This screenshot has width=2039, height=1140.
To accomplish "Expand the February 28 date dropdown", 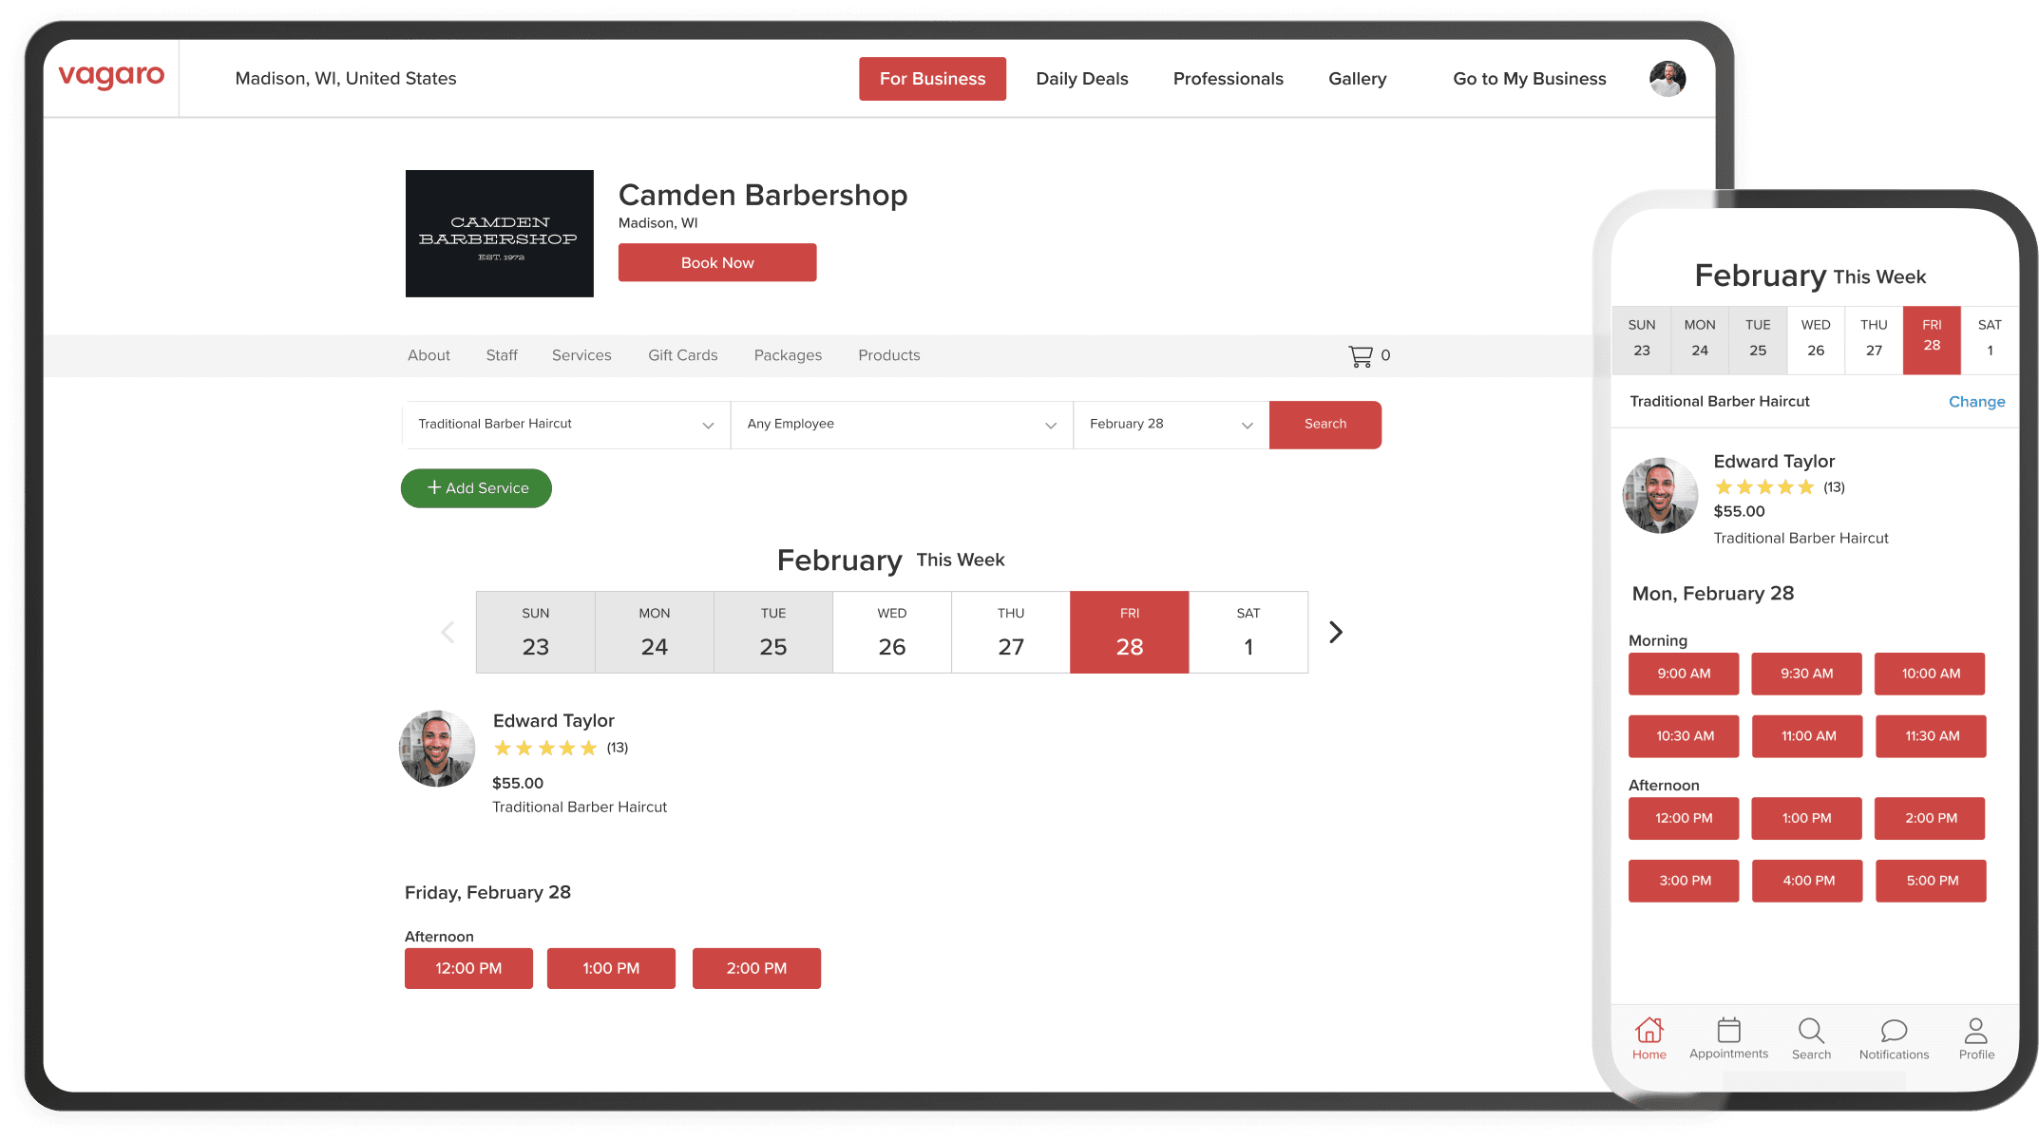I will [x=1171, y=424].
